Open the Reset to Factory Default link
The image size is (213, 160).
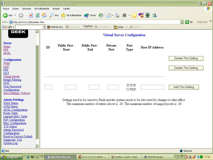[18, 136]
